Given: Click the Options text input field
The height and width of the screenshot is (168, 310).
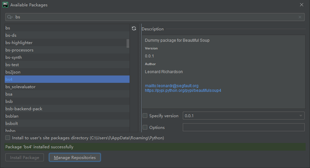Looking at the screenshot, I should pos(244,127).
